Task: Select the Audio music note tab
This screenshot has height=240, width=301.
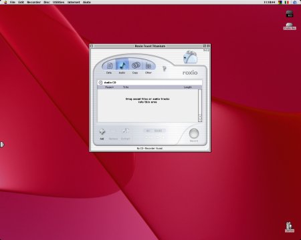Action: (122, 65)
